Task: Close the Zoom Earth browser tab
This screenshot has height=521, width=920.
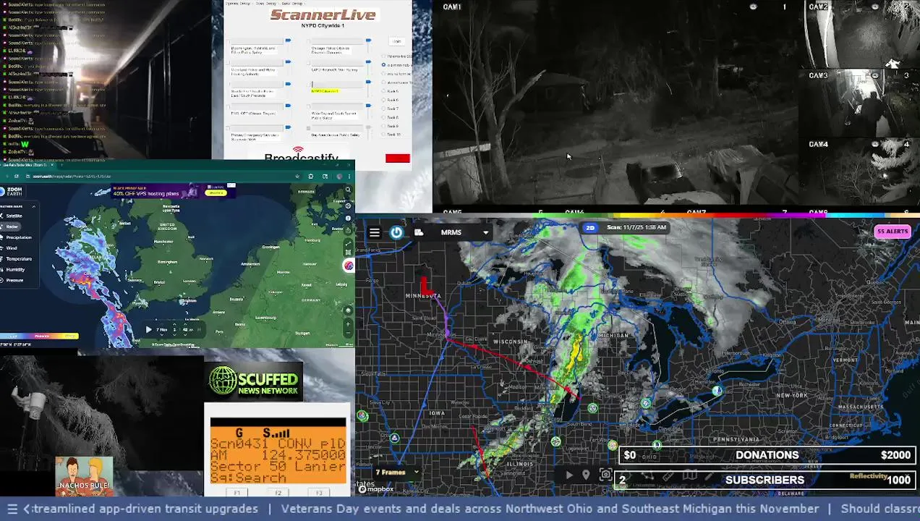Action: pyautogui.click(x=52, y=165)
